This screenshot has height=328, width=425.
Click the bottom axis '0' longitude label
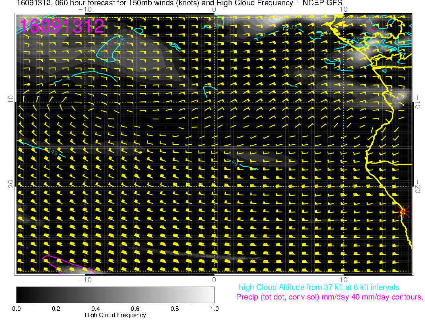point(214,279)
